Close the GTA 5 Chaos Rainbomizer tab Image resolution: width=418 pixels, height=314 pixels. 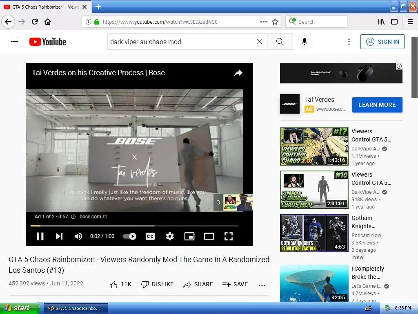(84, 7)
